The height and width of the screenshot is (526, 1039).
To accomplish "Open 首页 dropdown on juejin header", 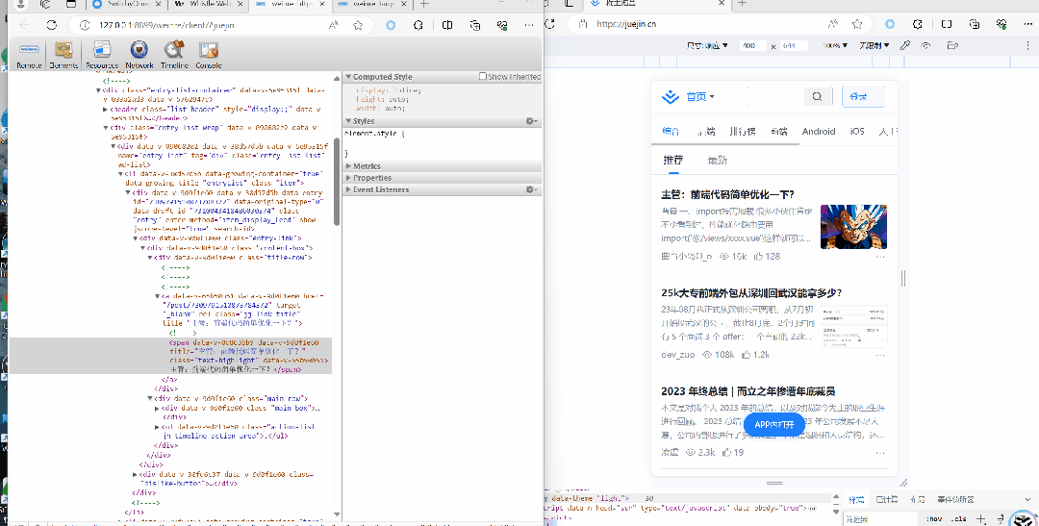I will point(700,97).
